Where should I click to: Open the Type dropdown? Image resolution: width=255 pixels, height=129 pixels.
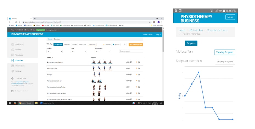tap(79, 51)
